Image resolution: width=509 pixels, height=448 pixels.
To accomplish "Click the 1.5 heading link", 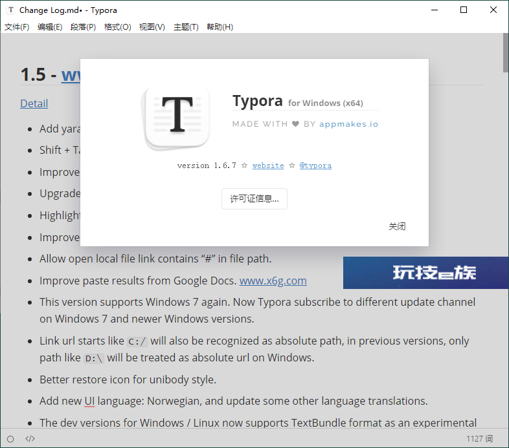I will (x=71, y=74).
